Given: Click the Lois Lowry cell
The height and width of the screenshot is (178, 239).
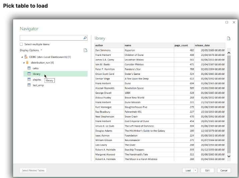Looking at the screenshot, I should click(x=109, y=145).
